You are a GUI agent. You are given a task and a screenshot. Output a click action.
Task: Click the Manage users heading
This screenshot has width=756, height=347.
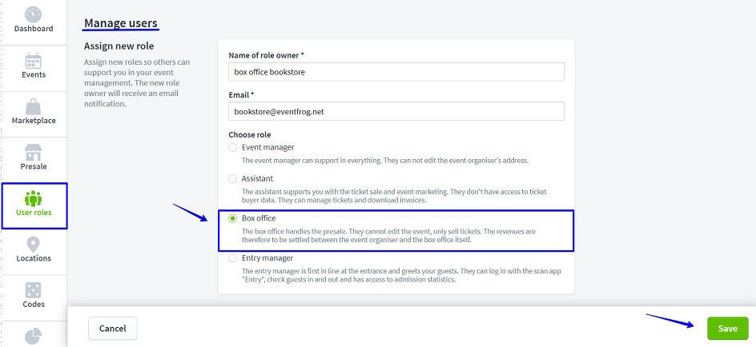[x=121, y=23]
